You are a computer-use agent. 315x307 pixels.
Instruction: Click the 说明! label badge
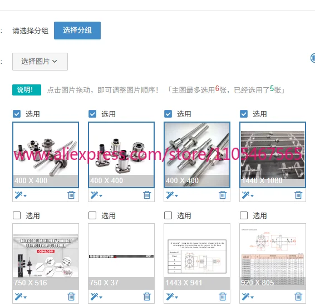pos(27,90)
